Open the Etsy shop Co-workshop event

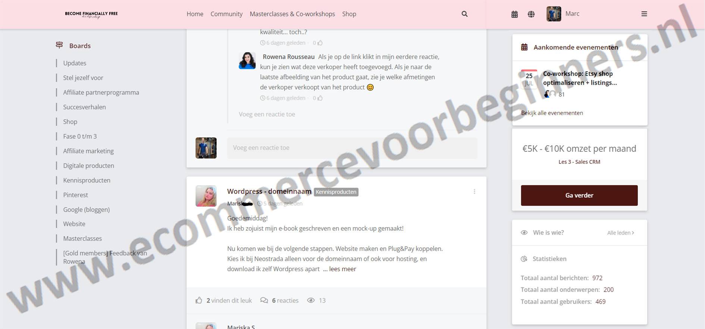[x=580, y=78]
